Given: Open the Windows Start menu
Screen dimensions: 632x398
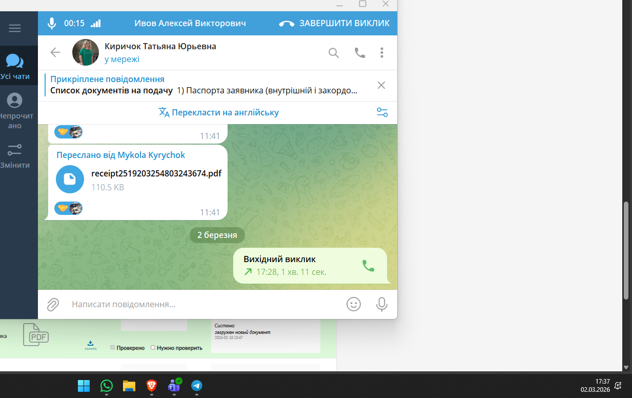Looking at the screenshot, I should pos(84,386).
